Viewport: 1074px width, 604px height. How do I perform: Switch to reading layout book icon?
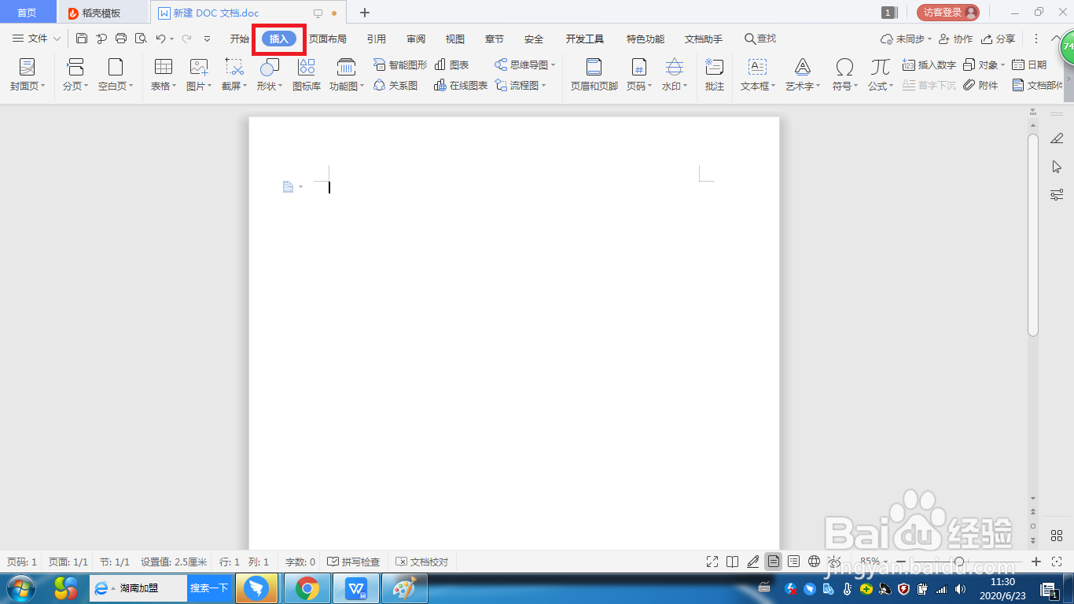[733, 562]
